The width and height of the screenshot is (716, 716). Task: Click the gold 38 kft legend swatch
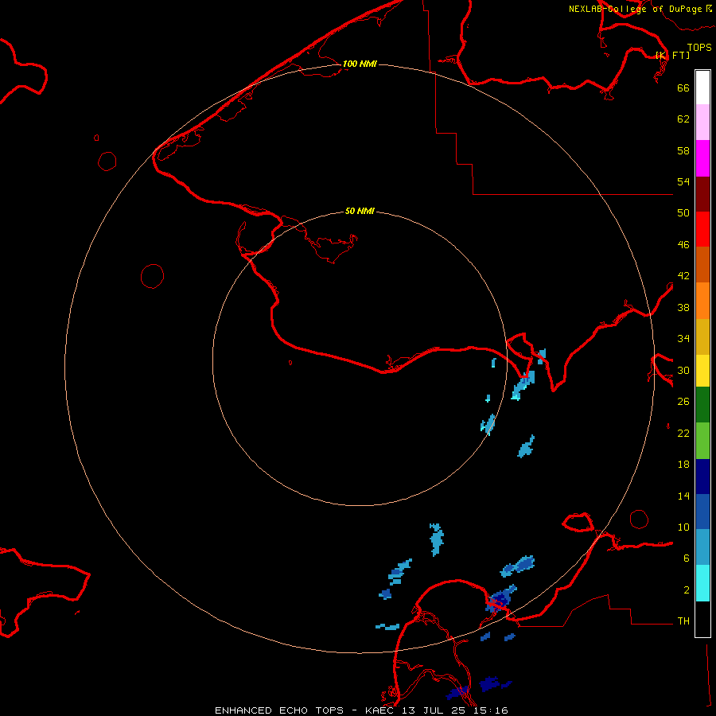tap(702, 337)
